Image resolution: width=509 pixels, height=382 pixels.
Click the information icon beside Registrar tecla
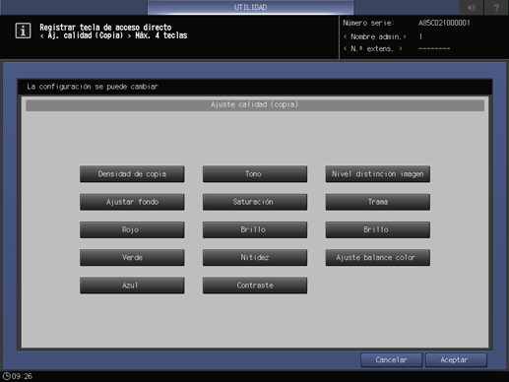(x=23, y=31)
